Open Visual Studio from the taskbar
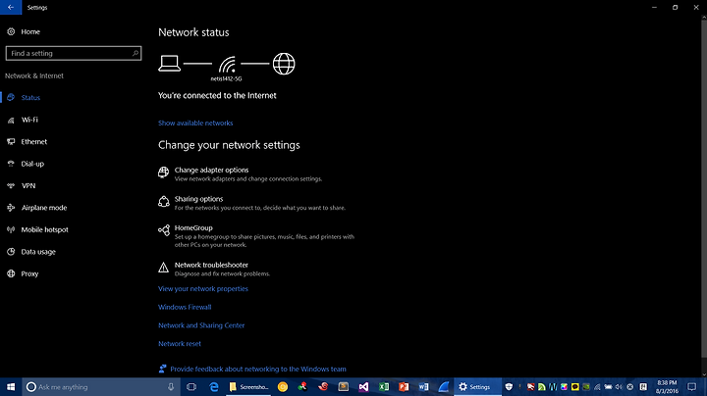707x396 pixels. (363, 387)
